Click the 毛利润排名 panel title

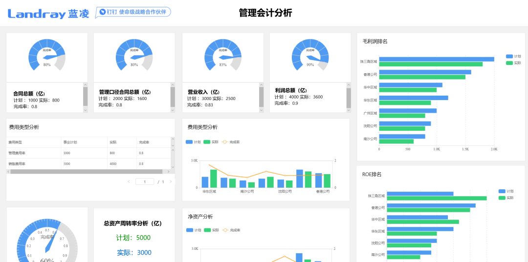tap(375, 41)
